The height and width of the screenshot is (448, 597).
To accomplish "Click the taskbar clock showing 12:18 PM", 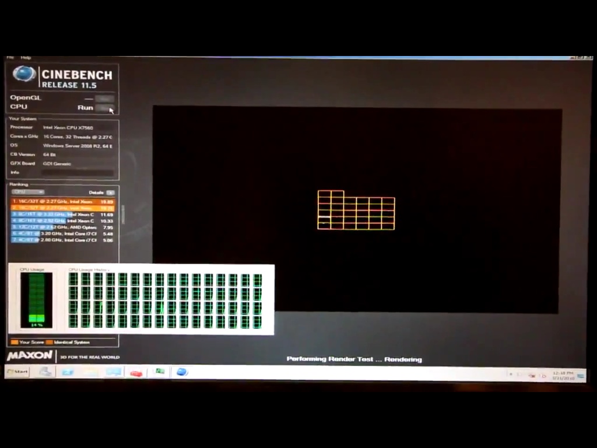I will coord(563,375).
